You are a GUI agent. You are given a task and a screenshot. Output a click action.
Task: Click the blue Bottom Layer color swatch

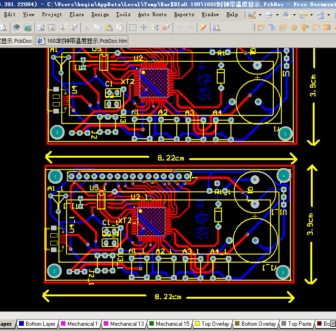[x=21, y=323]
